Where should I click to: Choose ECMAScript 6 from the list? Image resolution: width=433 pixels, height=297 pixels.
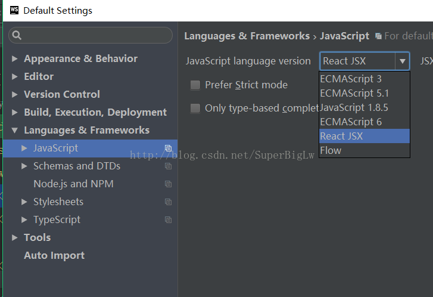(365, 122)
